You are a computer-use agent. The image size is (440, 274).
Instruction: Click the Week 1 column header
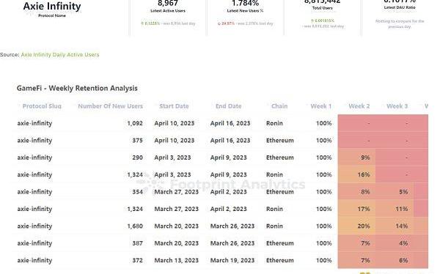320,106
